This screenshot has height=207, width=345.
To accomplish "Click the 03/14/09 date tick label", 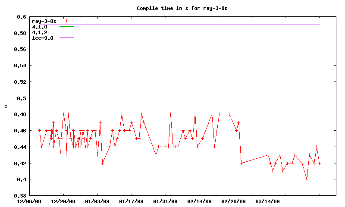I will click(268, 201).
